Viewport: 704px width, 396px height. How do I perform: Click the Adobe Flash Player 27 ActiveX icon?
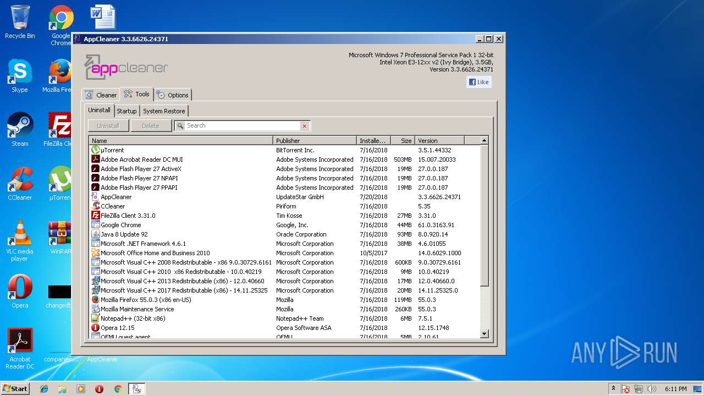click(x=96, y=169)
